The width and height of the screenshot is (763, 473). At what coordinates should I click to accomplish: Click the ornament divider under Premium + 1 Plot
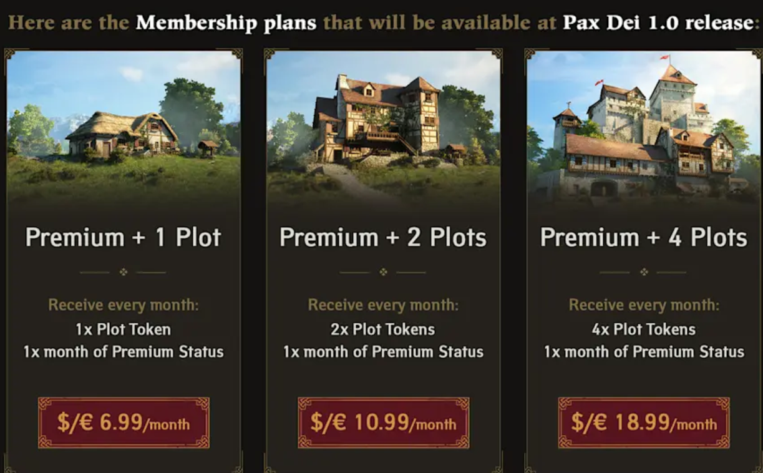click(x=124, y=272)
